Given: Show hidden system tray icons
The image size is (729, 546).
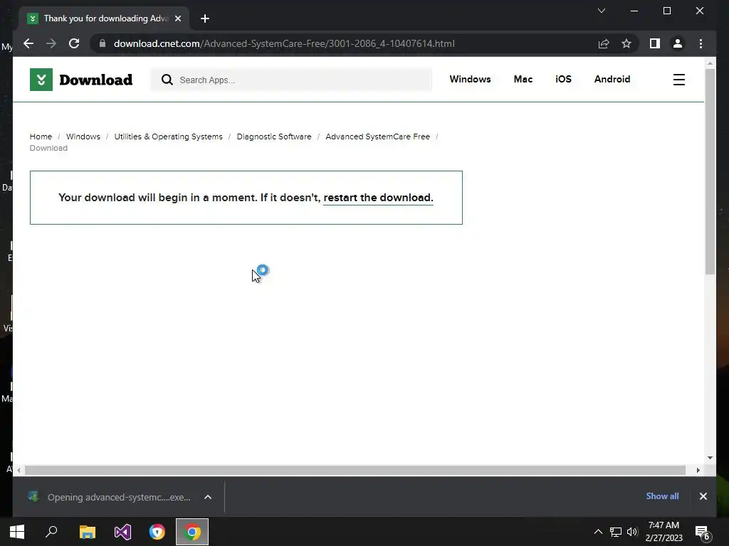Looking at the screenshot, I should coord(598,532).
